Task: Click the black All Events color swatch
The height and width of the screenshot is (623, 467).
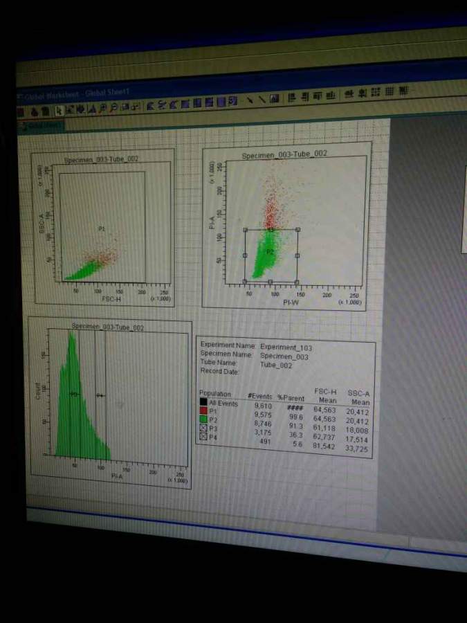Action: [x=203, y=402]
